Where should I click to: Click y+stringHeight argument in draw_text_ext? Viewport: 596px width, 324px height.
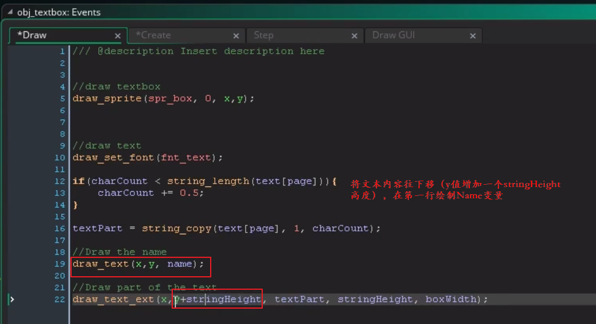217,299
